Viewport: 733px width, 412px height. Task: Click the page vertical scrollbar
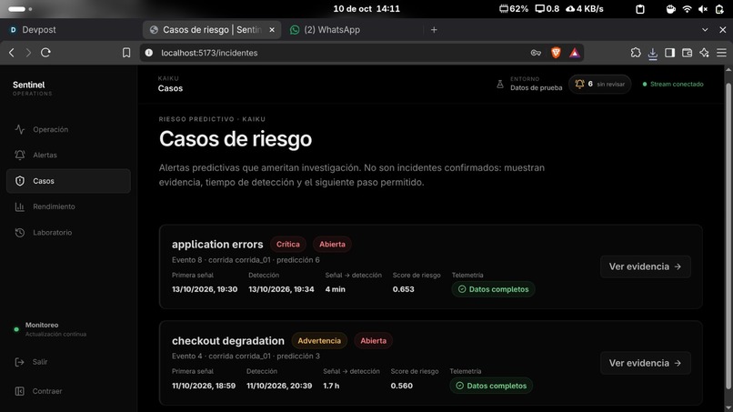click(x=728, y=236)
